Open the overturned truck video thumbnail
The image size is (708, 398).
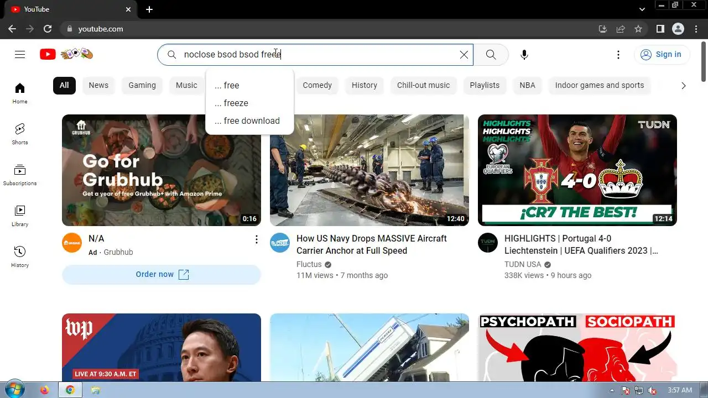tap(369, 347)
